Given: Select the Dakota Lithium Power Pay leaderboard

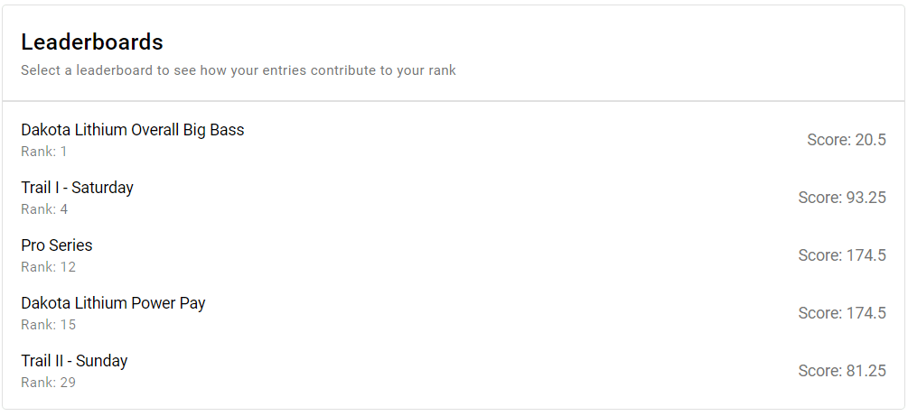Looking at the screenshot, I should tap(114, 303).
